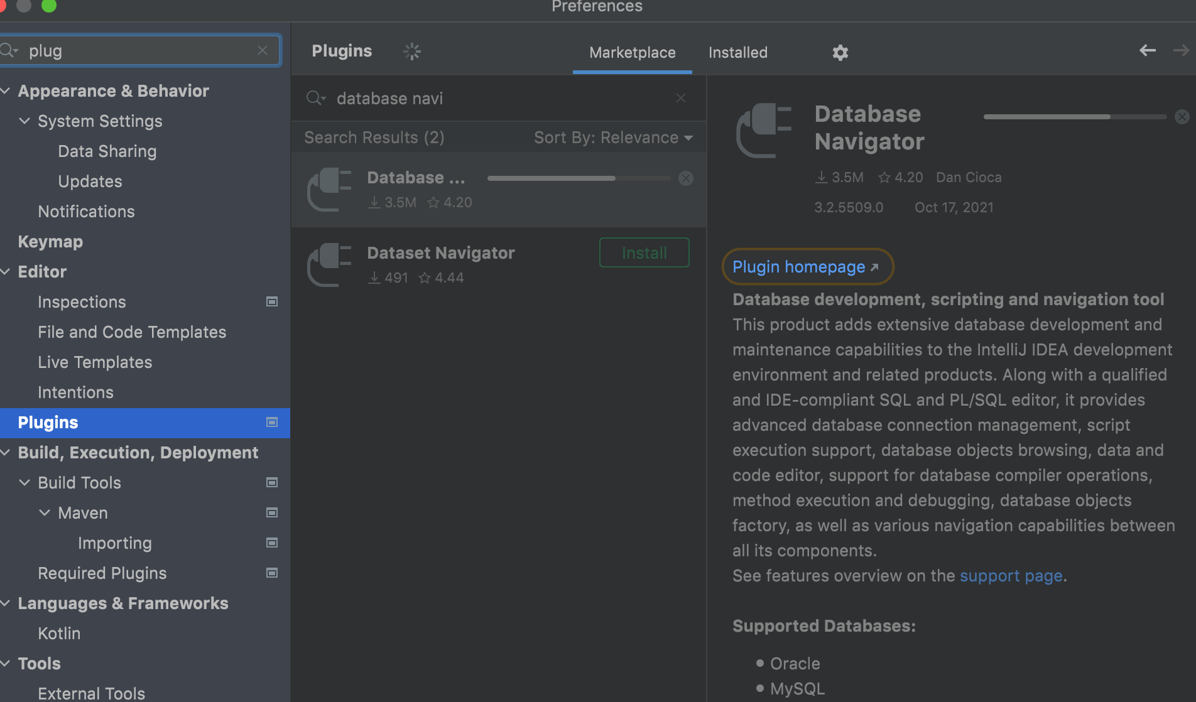Open Live Templates settings

click(95, 362)
